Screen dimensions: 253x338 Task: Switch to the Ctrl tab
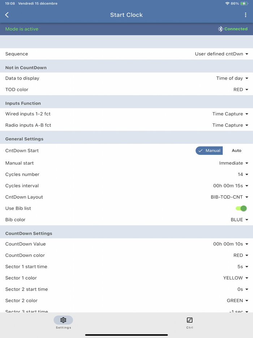point(189,322)
